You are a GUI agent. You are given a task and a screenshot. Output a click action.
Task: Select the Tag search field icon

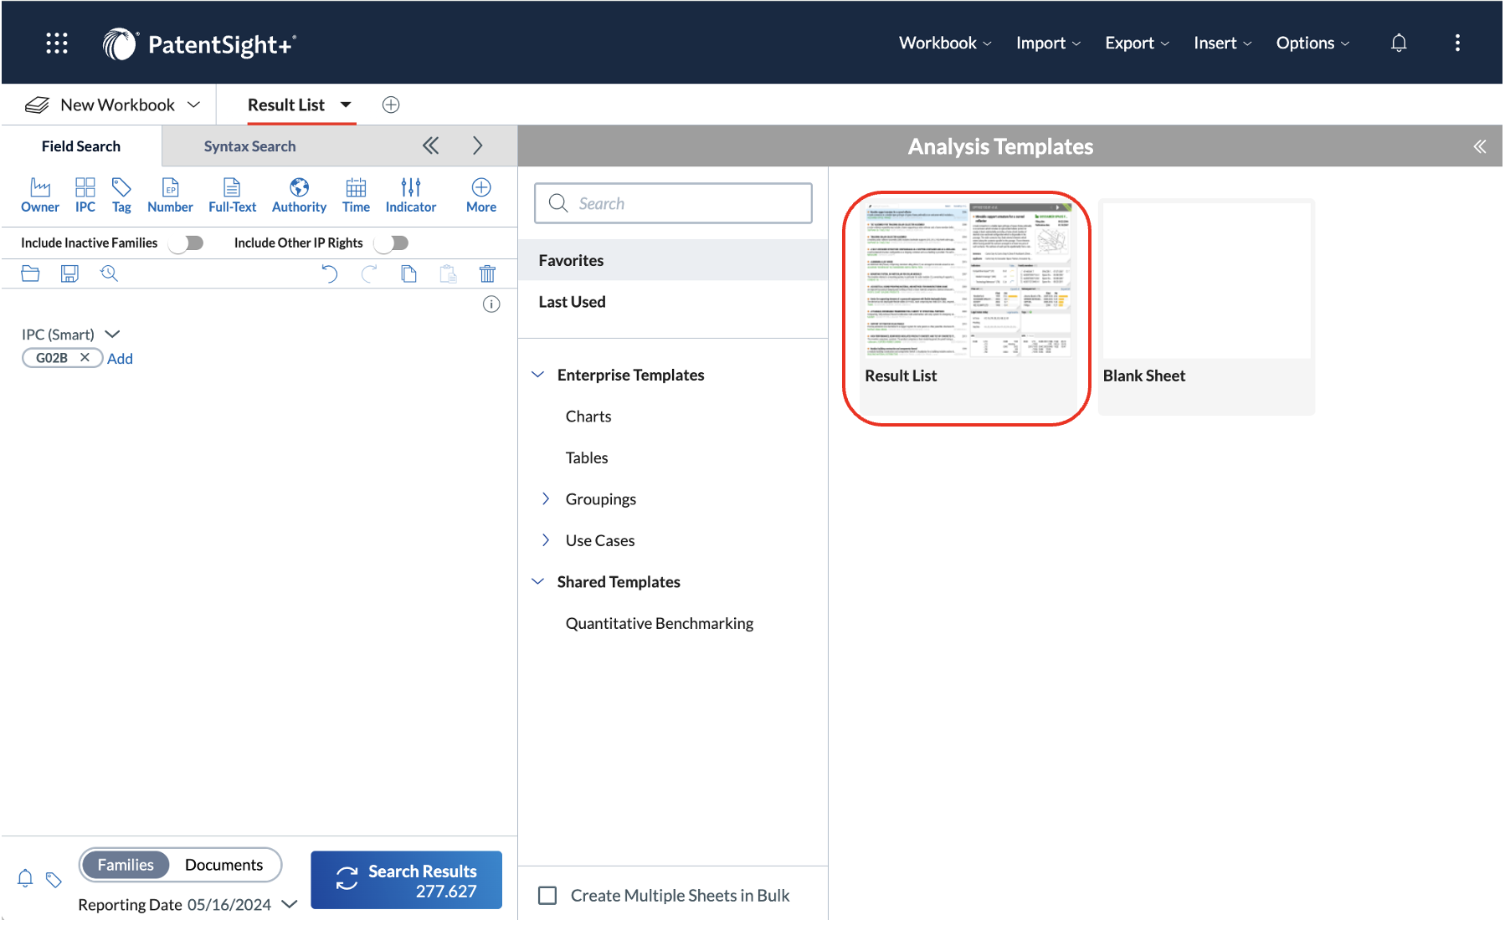pyautogui.click(x=121, y=196)
